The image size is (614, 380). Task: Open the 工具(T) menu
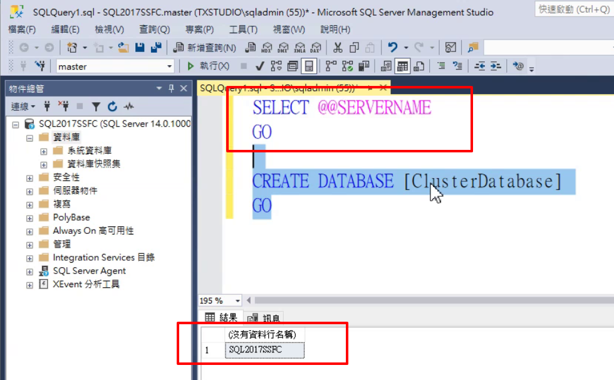[x=243, y=29]
